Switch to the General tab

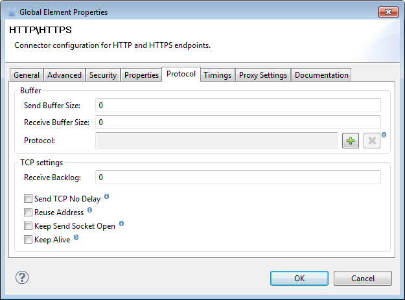[27, 75]
